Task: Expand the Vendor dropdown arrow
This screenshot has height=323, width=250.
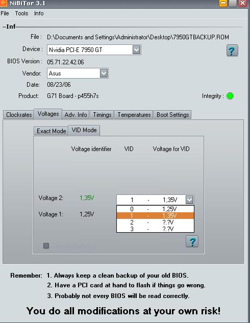Action: pos(104,73)
